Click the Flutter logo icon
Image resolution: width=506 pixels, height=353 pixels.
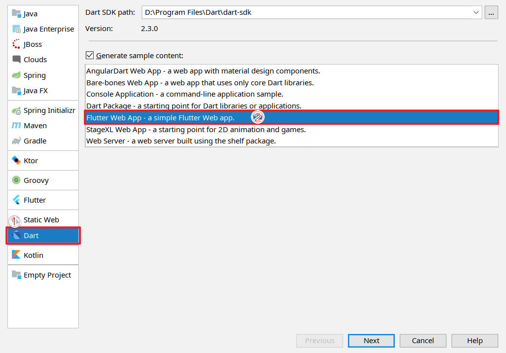[x=16, y=200]
